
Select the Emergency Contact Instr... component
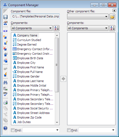(x=33, y=54)
